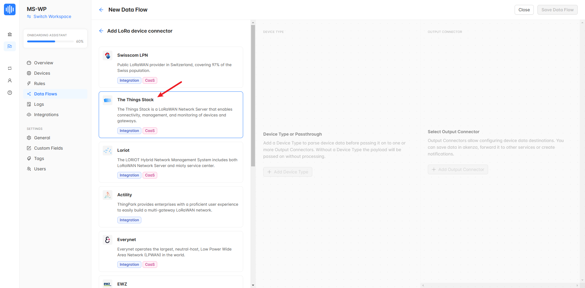Click the horizontal scrollbar under output panel

500,286
